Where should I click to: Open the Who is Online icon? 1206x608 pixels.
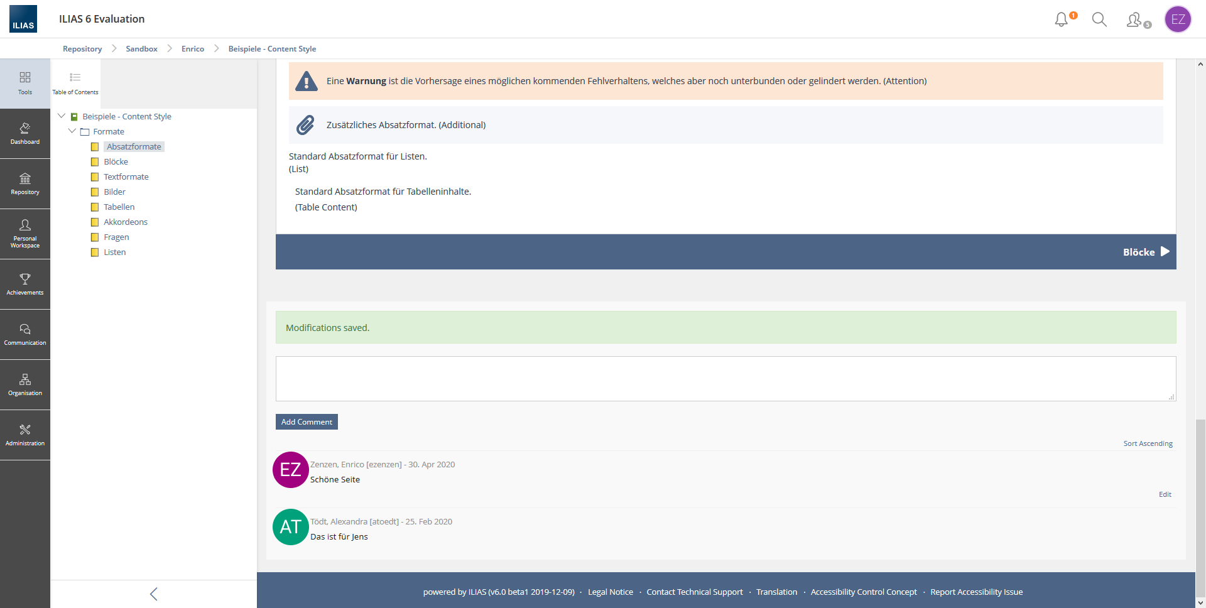[1135, 20]
